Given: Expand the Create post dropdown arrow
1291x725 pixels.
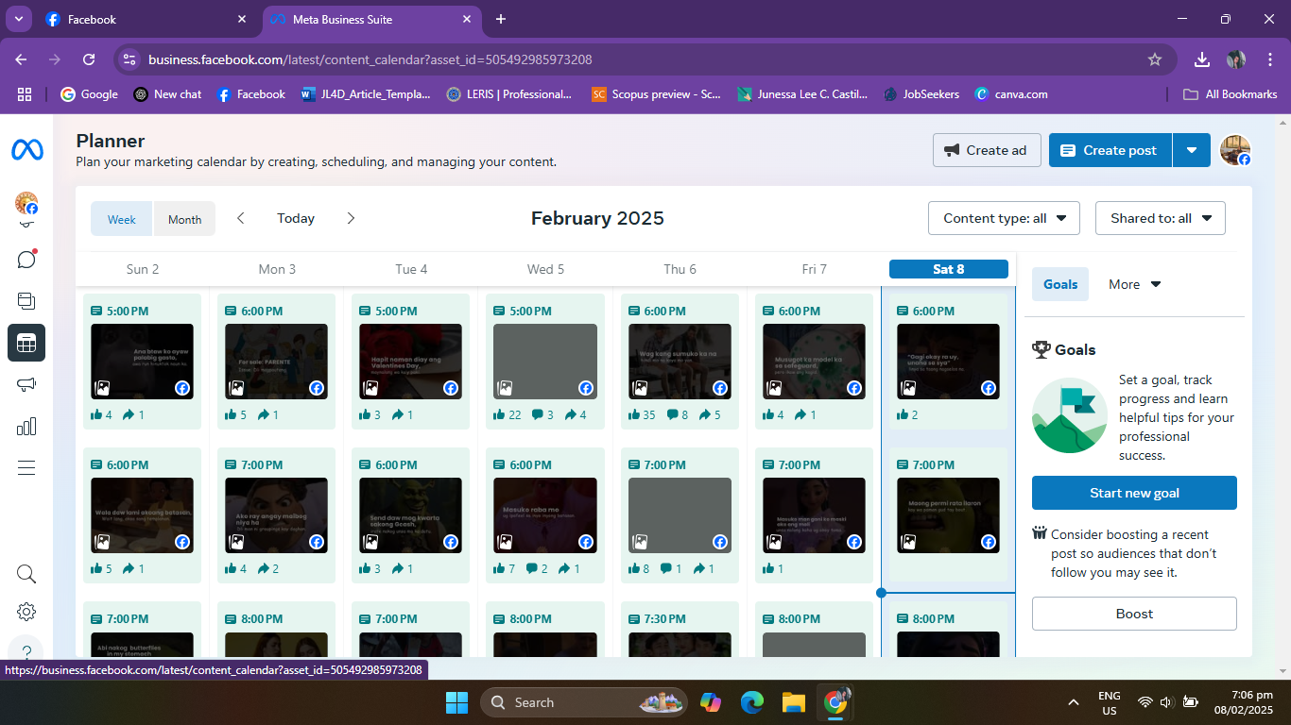Looking at the screenshot, I should (x=1192, y=150).
